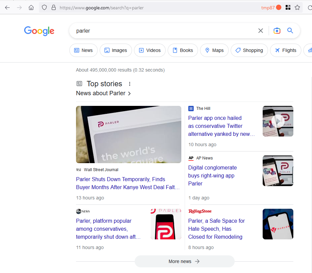This screenshot has height=273, width=312.
Task: Expand News about Parler chevron
Action: 129,93
